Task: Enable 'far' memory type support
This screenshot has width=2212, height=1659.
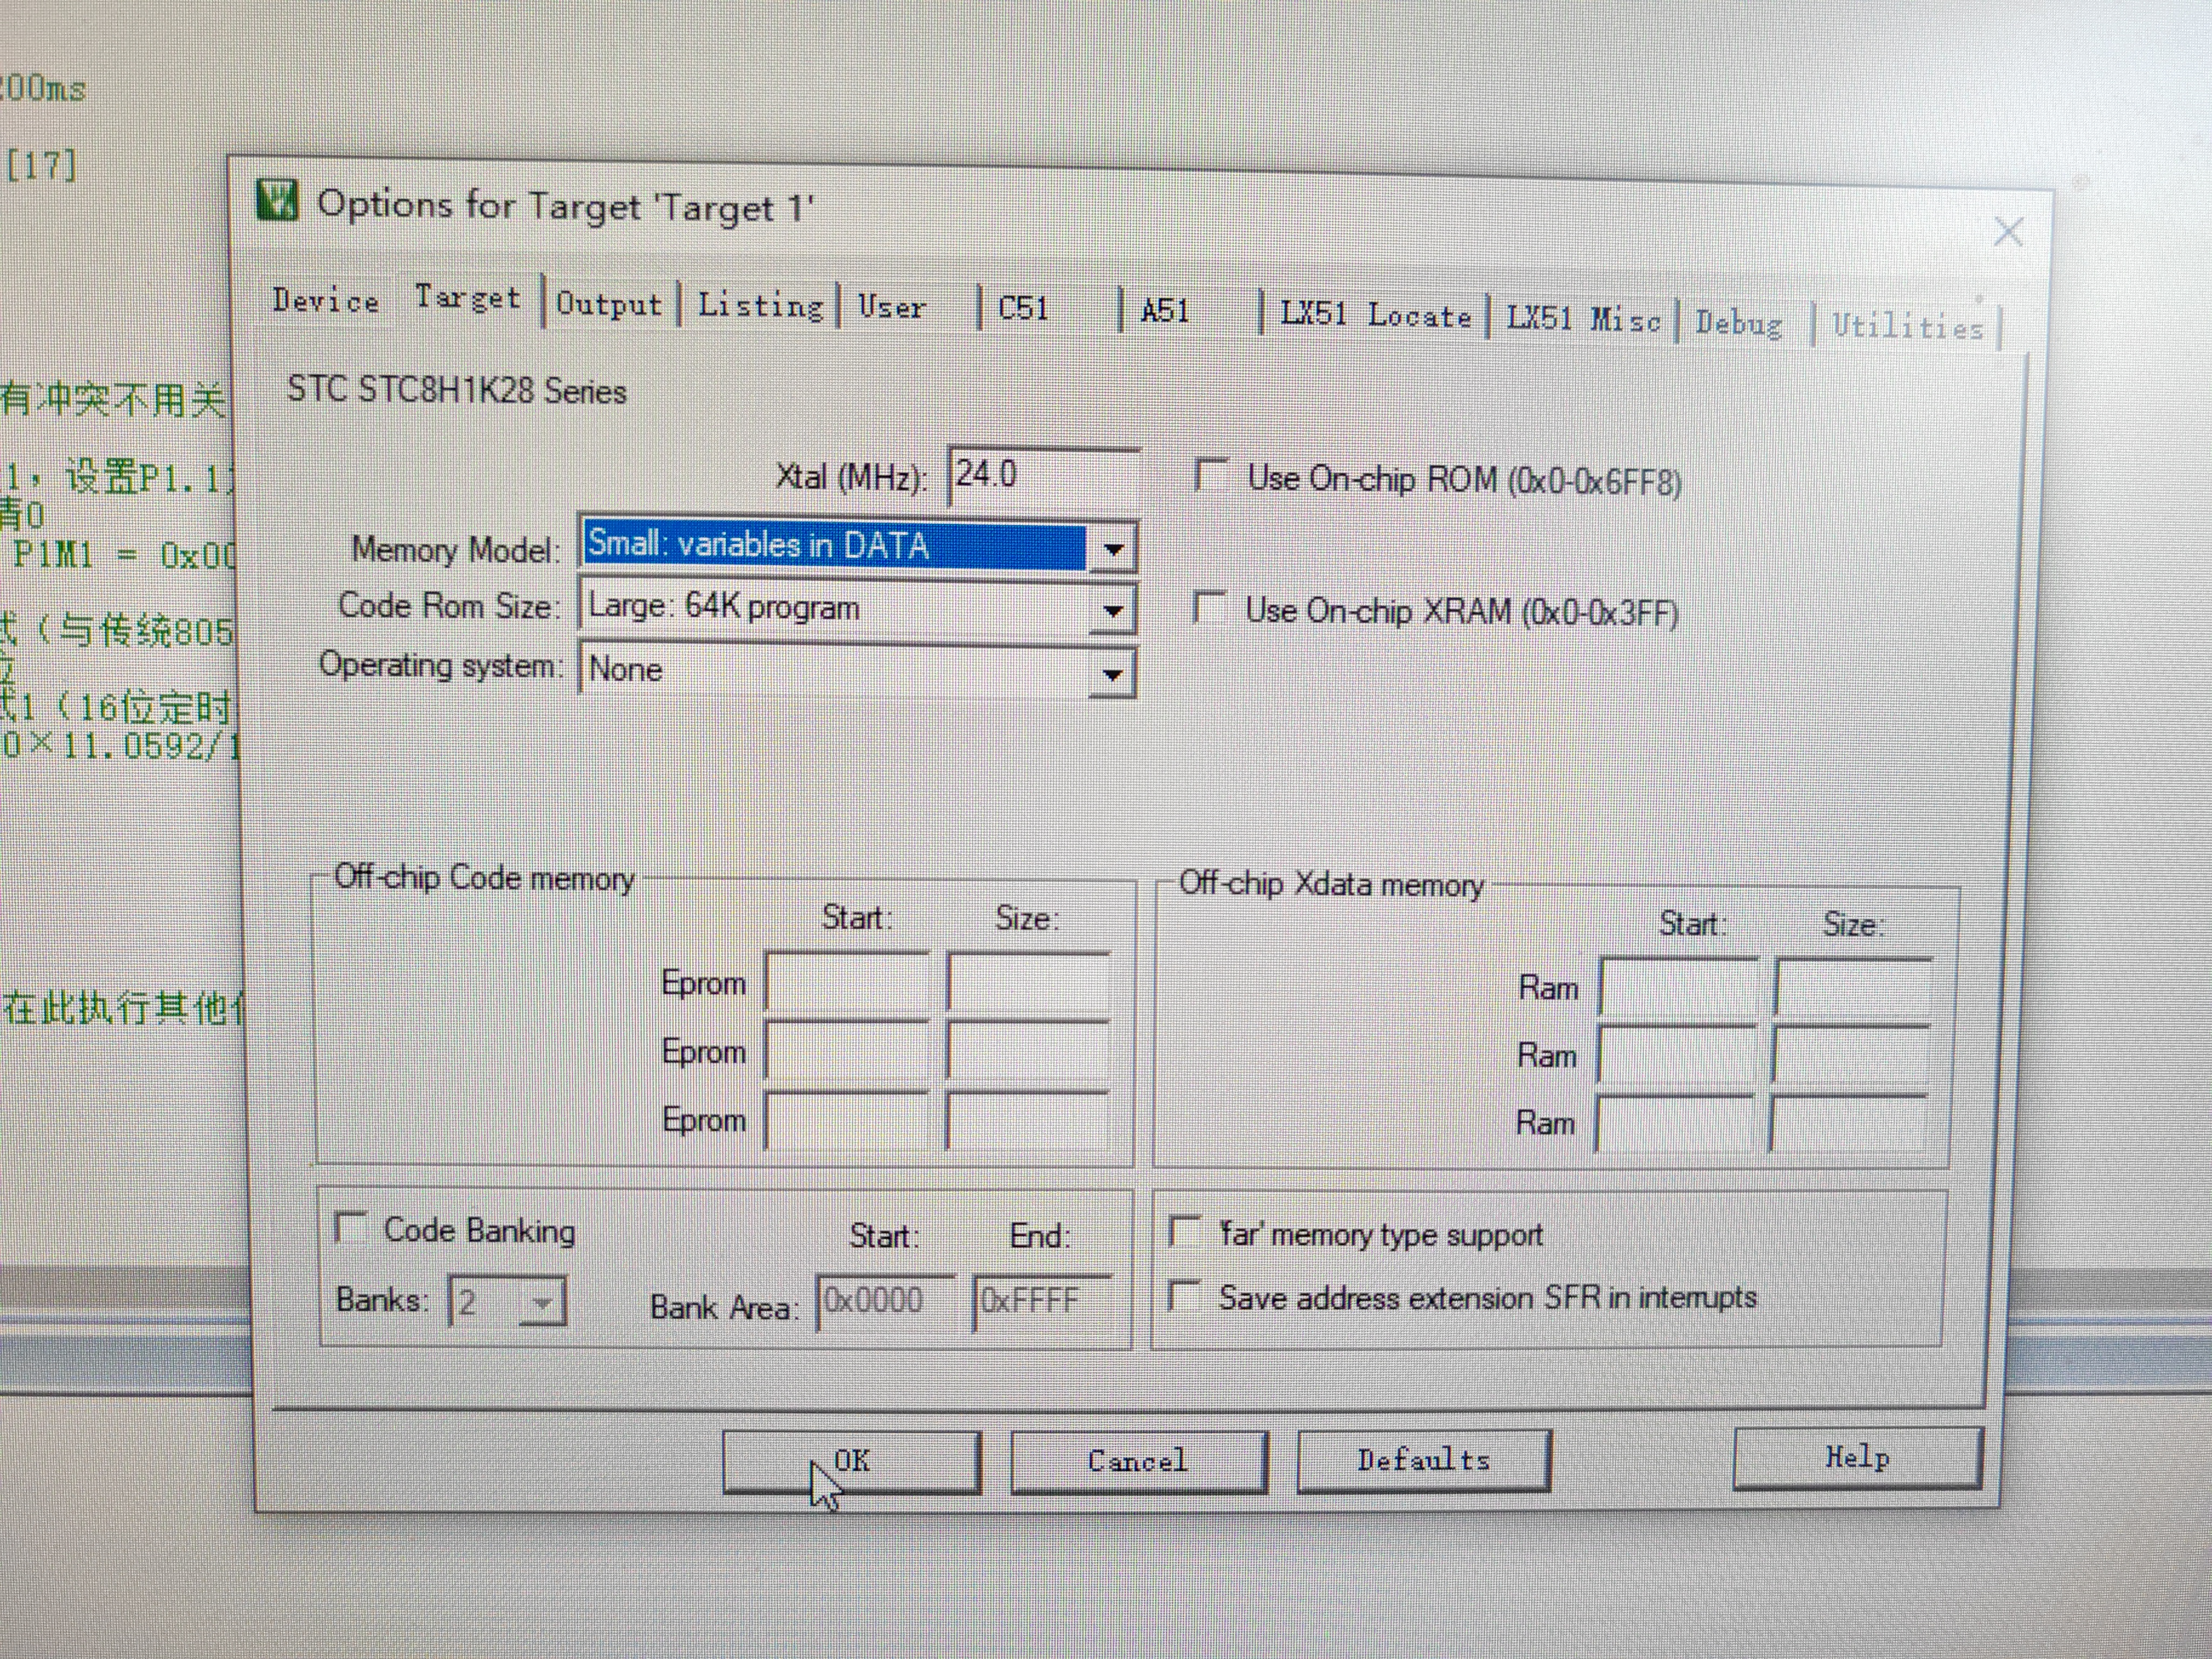Action: (x=1185, y=1231)
